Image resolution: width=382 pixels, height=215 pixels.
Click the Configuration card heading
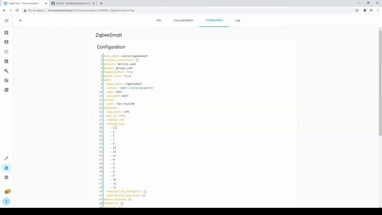[x=111, y=47]
